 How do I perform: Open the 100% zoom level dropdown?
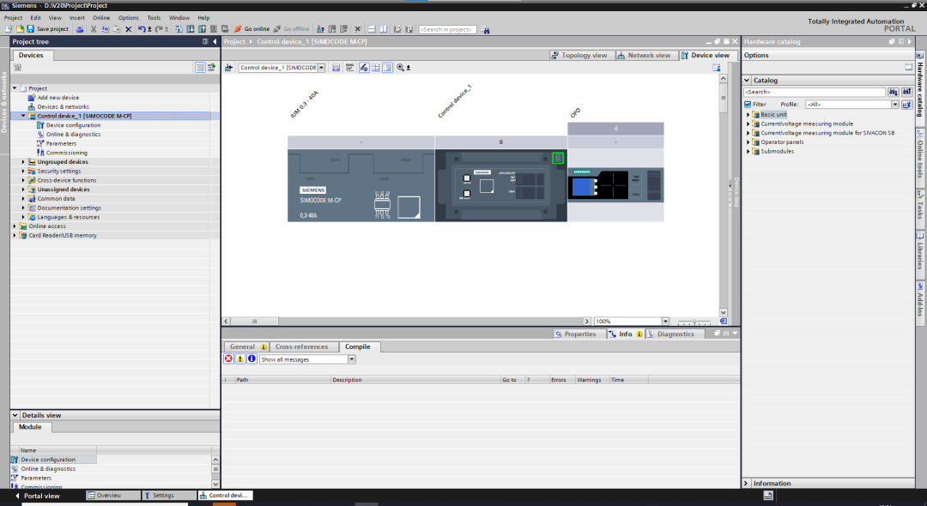[665, 322]
